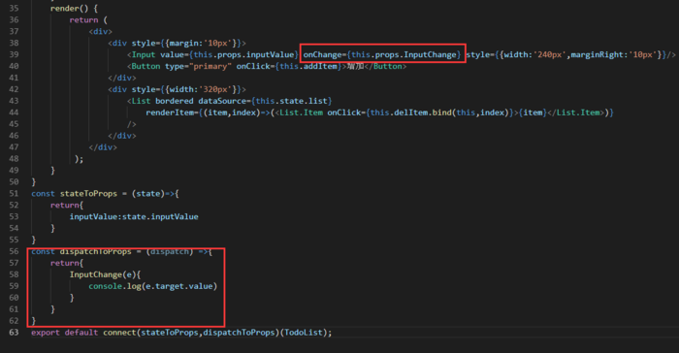Screen dimensions: 679x353
Task: Click inputValue:state.inputValue on line 53
Action: [134, 216]
